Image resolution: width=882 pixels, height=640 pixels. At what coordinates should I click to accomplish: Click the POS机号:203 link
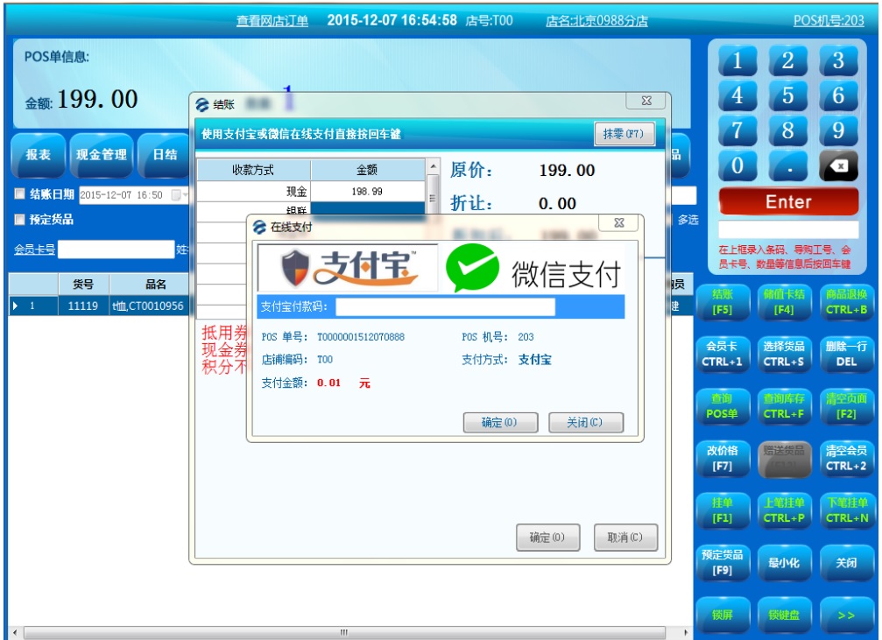click(829, 21)
